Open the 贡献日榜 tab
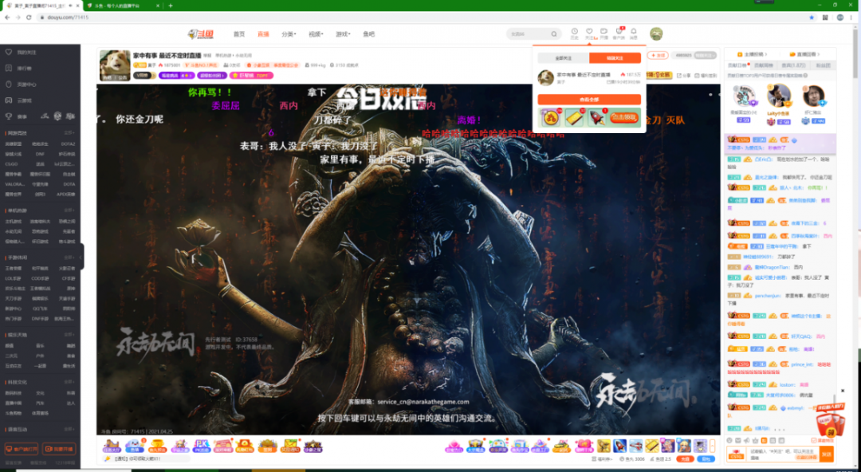The height and width of the screenshot is (472, 861). [737, 65]
